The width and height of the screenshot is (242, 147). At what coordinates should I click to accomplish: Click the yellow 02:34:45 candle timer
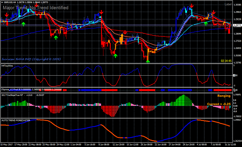(226, 61)
